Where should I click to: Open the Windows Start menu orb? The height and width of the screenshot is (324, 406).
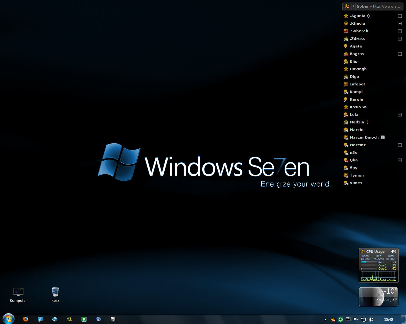pos(9,319)
